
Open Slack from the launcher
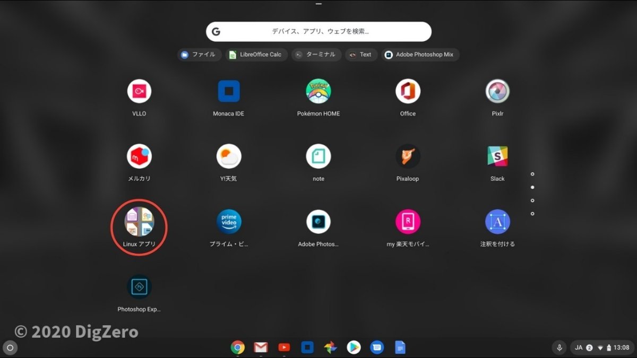(497, 156)
